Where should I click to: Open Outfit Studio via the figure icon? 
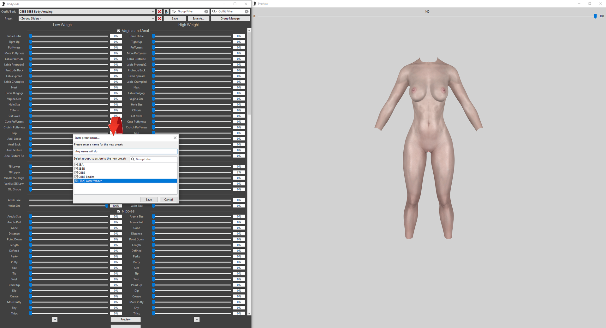166,12
